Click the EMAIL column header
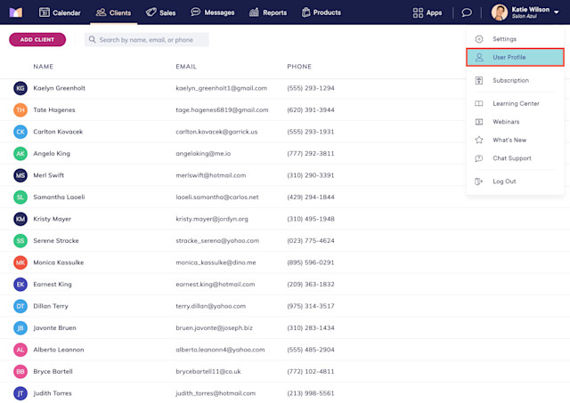The width and height of the screenshot is (570, 403). 186,67
